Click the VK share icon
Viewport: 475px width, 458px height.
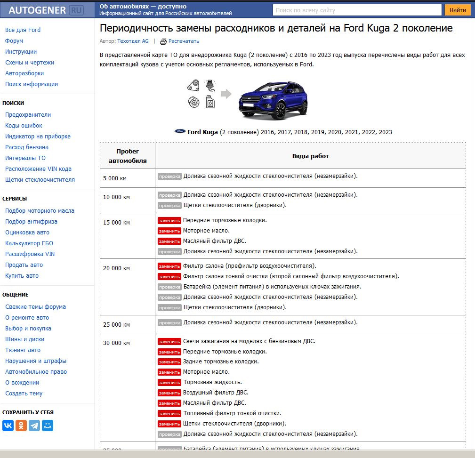pos(8,426)
